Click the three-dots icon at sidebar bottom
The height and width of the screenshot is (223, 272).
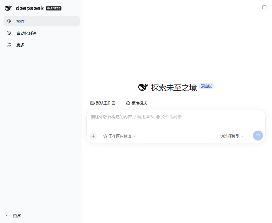click(8, 215)
